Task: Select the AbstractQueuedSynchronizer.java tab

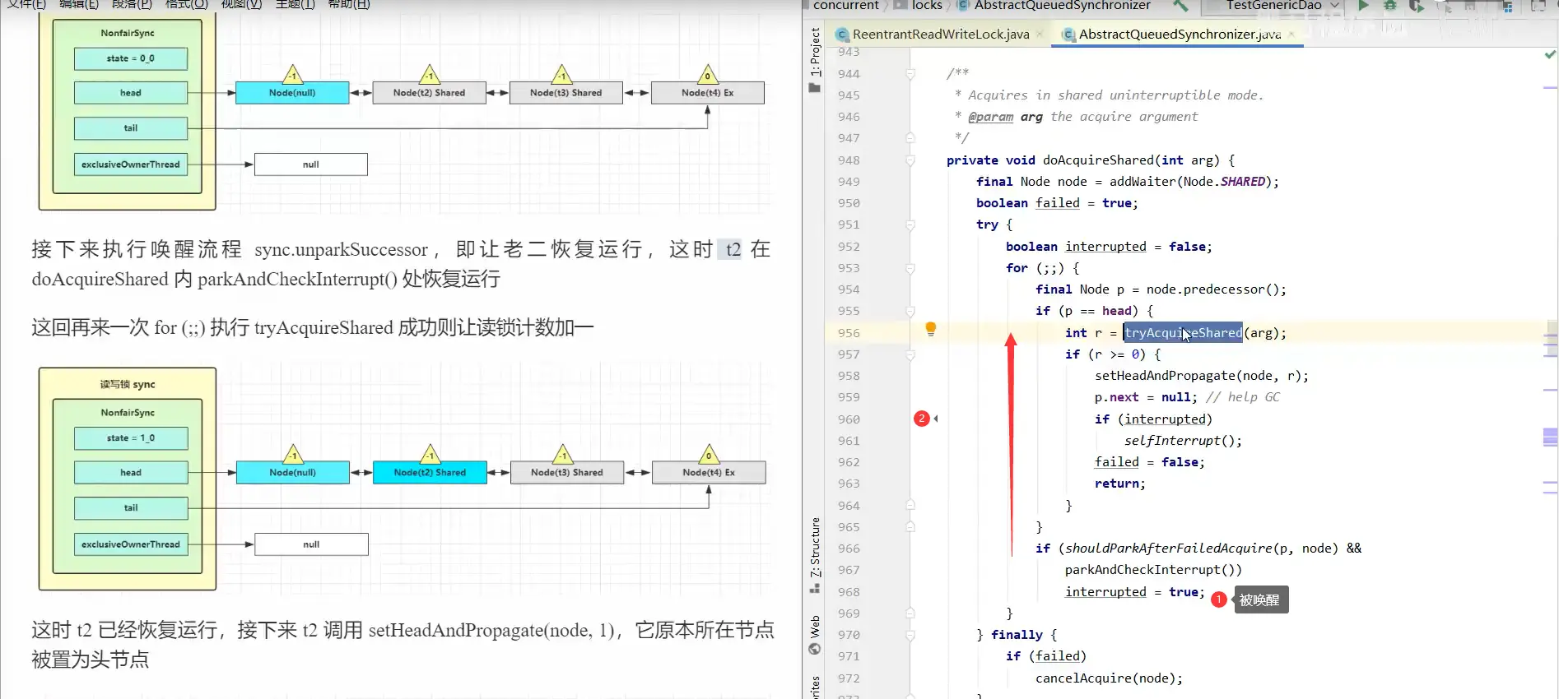Action: (1179, 35)
